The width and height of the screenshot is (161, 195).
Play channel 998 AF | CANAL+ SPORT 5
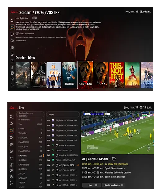point(63,185)
